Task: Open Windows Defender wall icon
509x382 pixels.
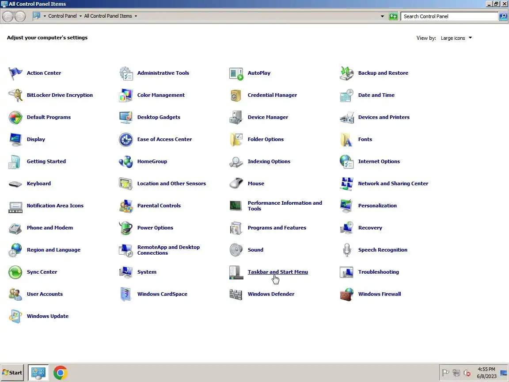Action: tap(236, 294)
